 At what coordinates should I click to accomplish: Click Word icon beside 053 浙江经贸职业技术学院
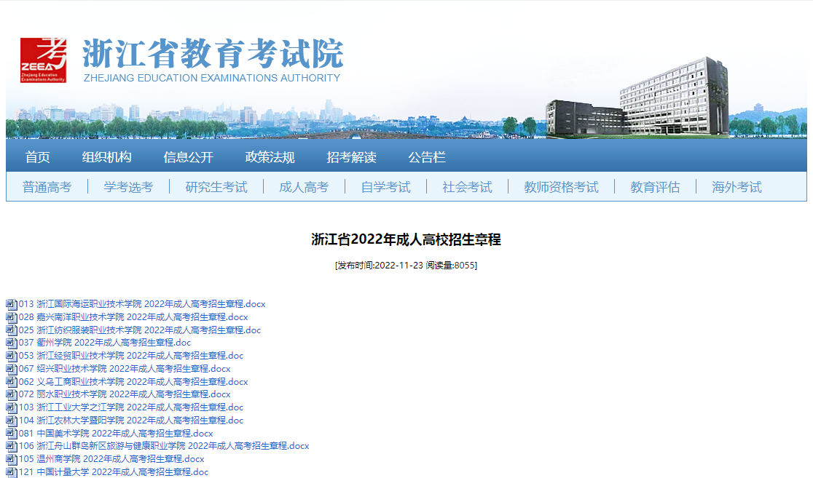tap(12, 356)
